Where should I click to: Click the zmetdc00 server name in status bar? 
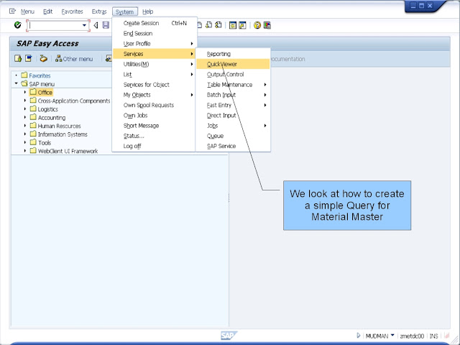point(412,336)
